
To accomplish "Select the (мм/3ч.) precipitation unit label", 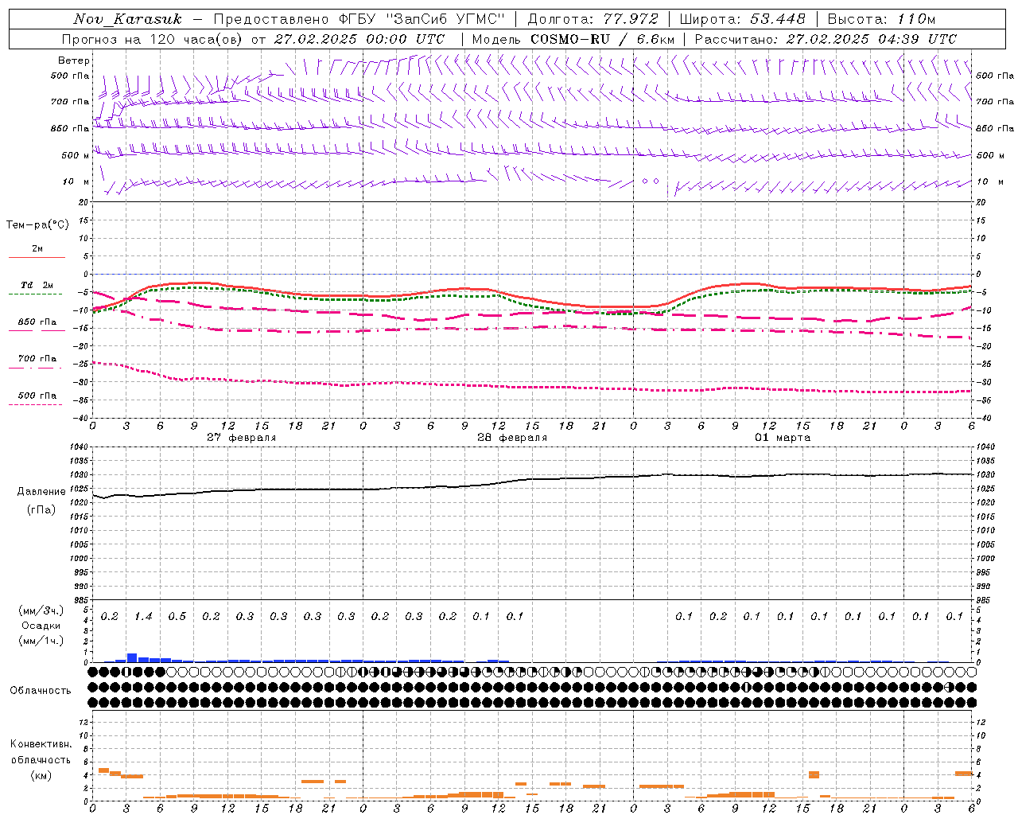I will (41, 610).
